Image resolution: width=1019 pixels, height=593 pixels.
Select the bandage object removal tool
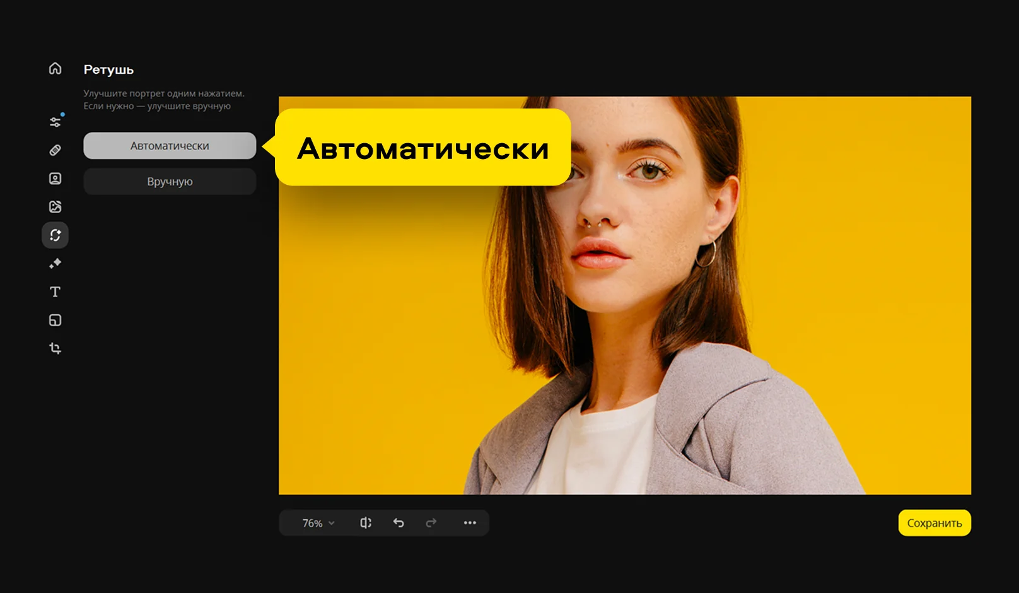point(55,150)
